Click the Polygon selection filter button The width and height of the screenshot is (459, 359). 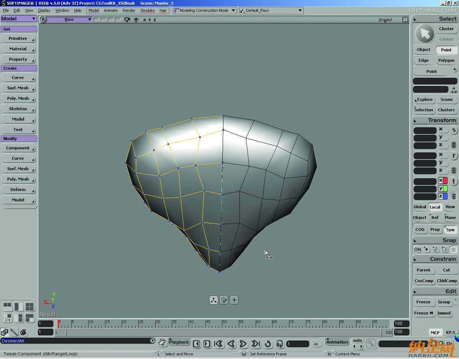(x=446, y=60)
